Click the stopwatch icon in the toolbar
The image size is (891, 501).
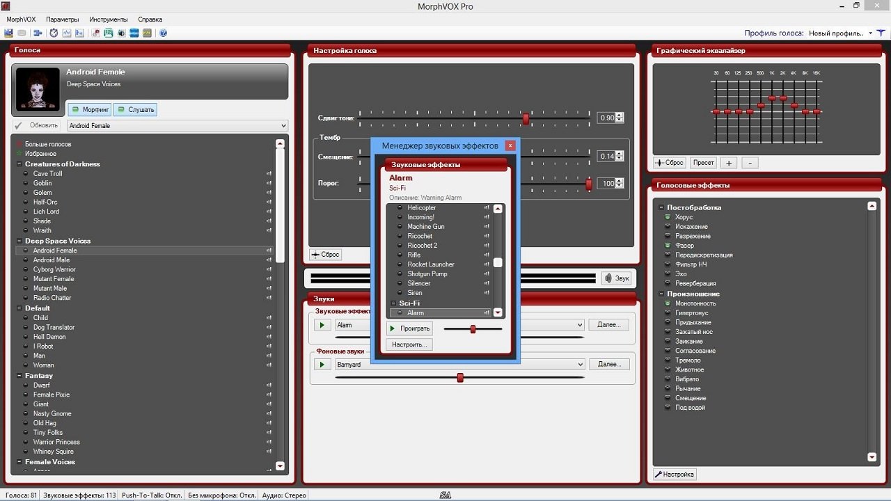[54, 33]
